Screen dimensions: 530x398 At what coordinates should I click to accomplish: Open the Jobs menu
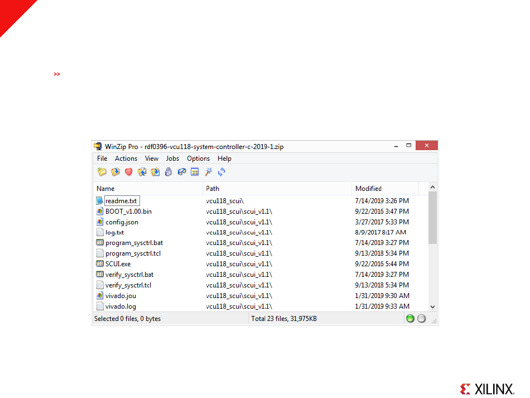tap(172, 159)
